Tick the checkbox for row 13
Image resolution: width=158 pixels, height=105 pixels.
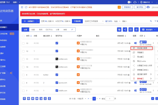point(23,43)
